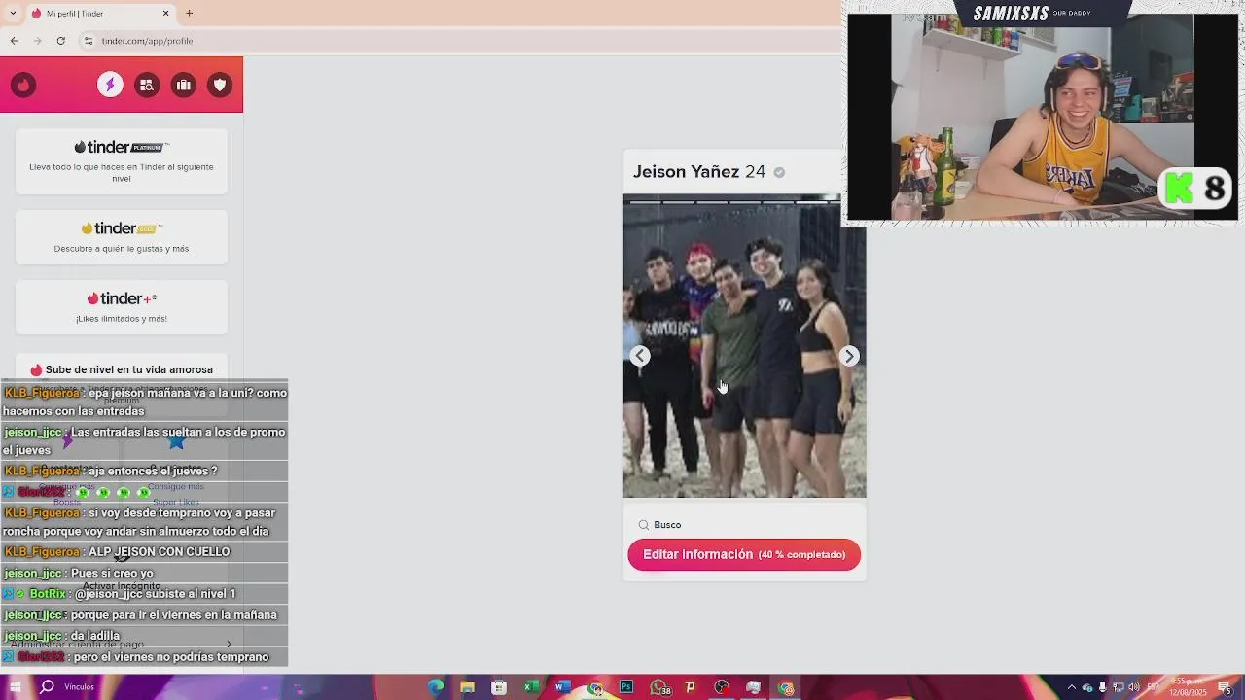Open the Tinder flame home icon
The height and width of the screenshot is (700, 1245).
tap(23, 86)
